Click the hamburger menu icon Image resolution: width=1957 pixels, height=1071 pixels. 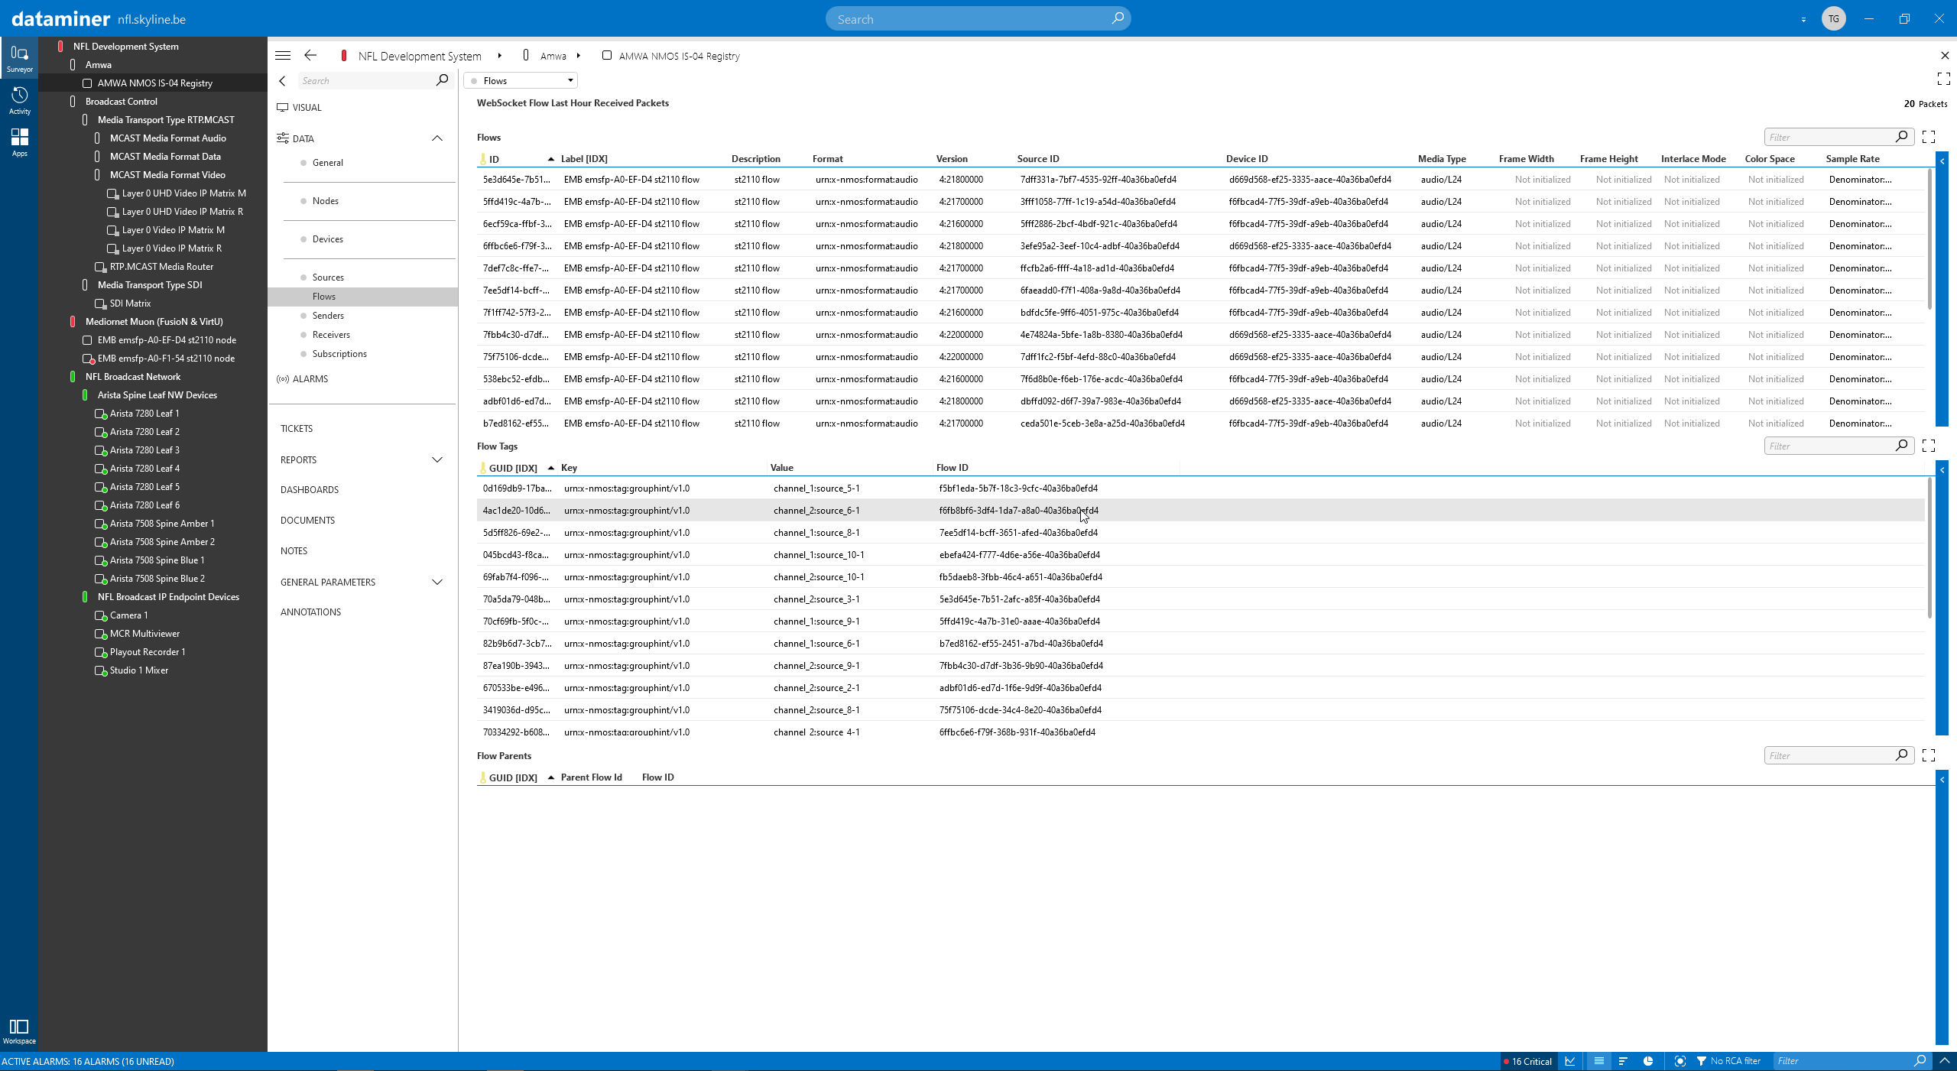283,55
